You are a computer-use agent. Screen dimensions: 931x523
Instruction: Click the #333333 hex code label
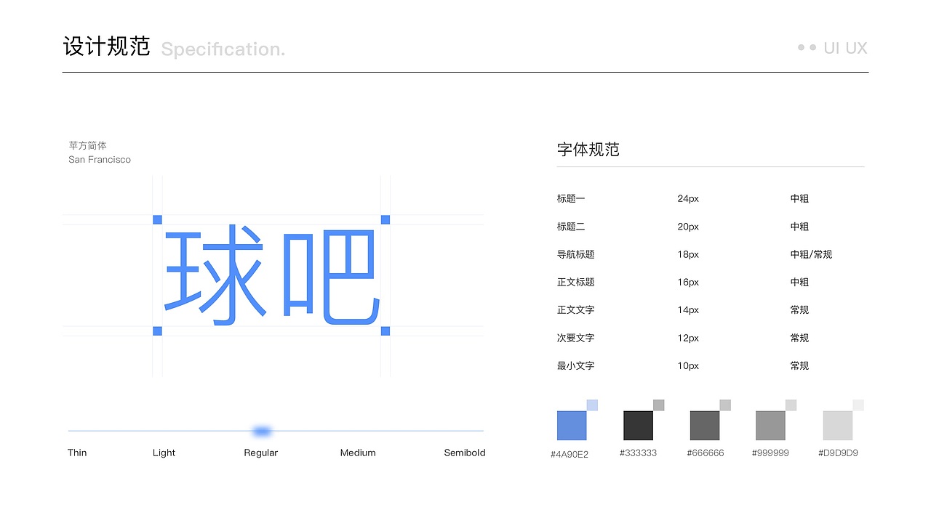coord(638,453)
